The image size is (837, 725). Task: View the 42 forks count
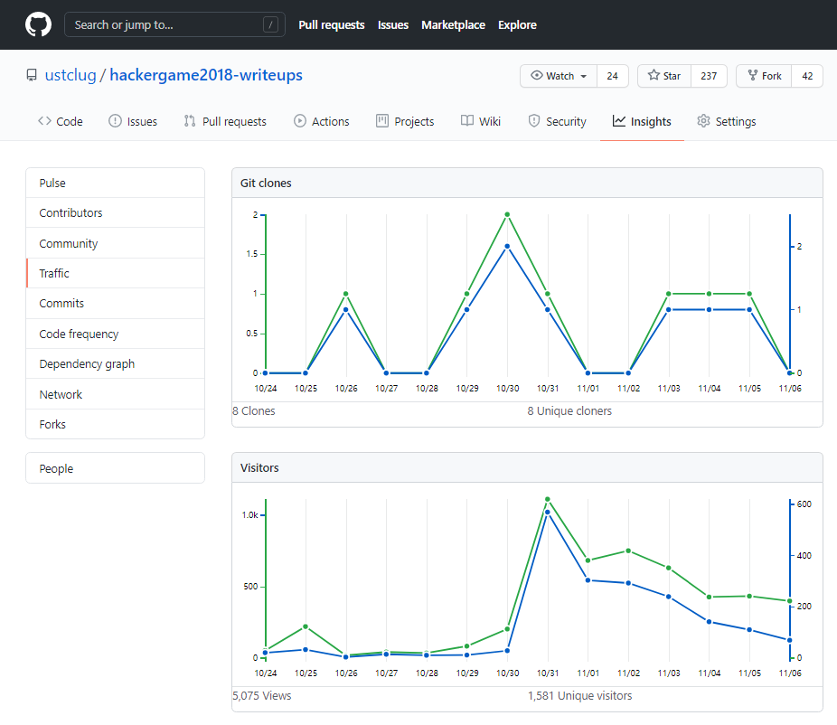tap(807, 76)
